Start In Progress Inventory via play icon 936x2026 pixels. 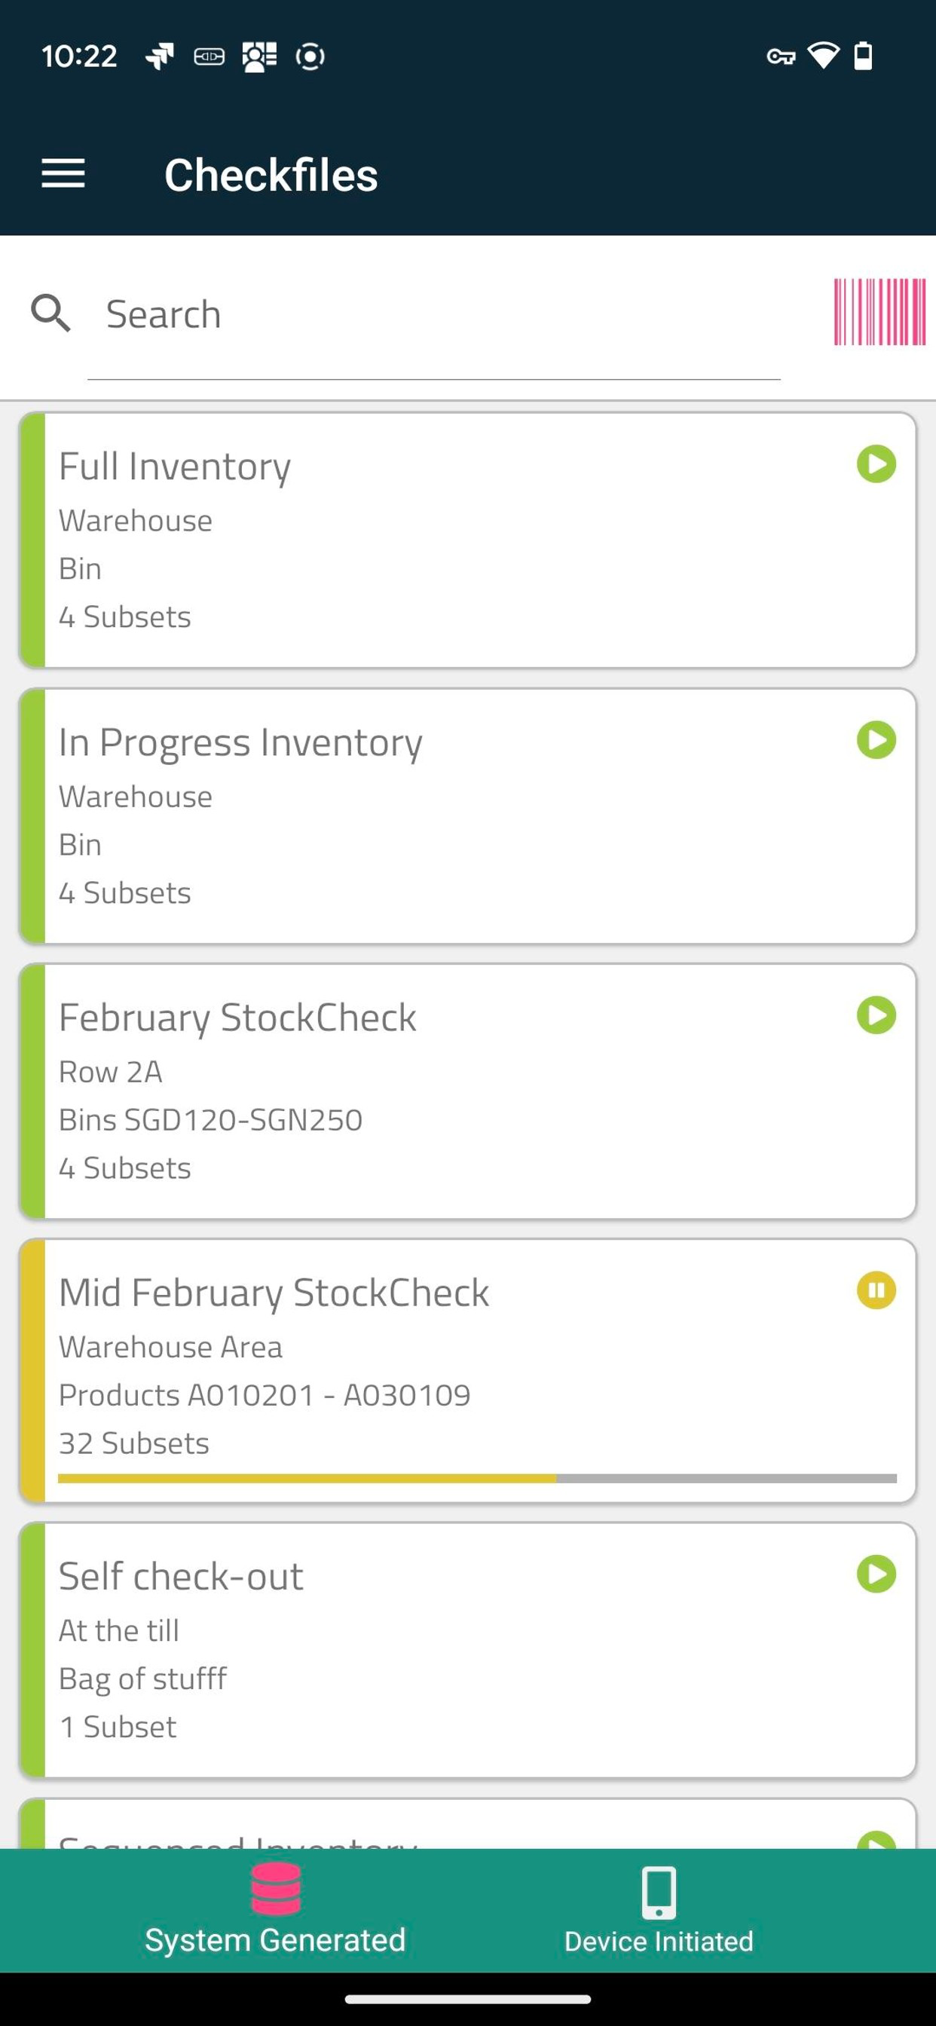(x=876, y=740)
